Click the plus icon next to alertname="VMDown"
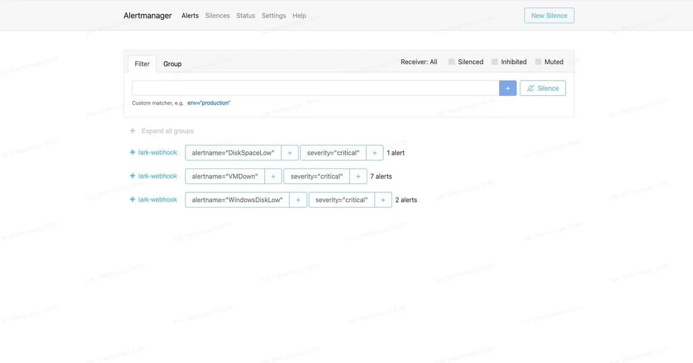The image size is (693, 363). coord(273,176)
